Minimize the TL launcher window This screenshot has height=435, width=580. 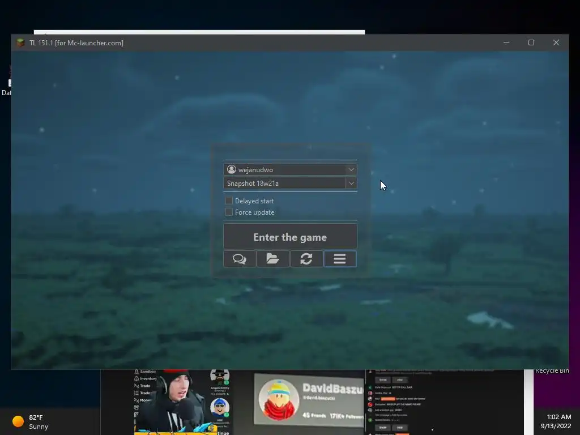click(506, 42)
